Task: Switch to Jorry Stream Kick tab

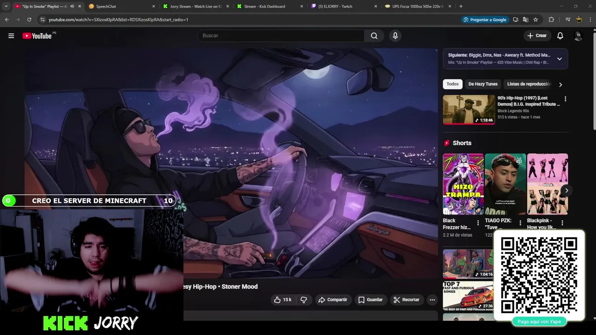Action: coord(195,7)
